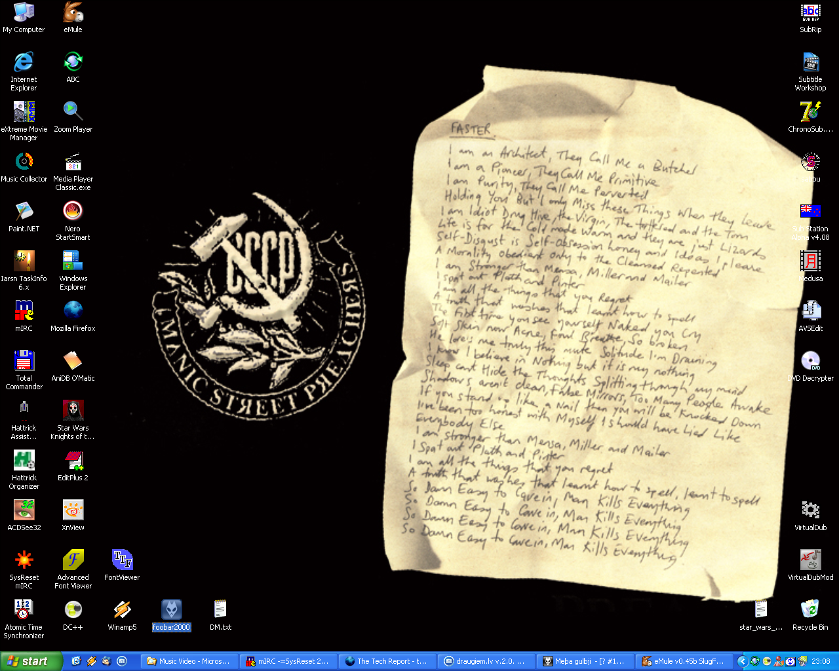This screenshot has width=839, height=671.
Task: Open Windows Explorer desktop shortcut
Action: tap(73, 271)
